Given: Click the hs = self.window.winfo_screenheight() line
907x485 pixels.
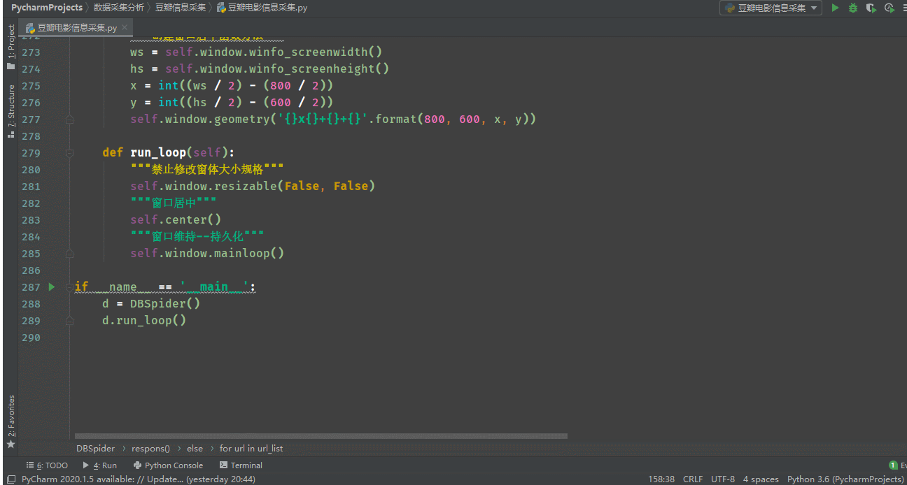Looking at the screenshot, I should point(260,68).
